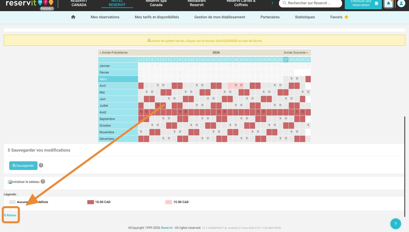Open Mes tarifs et disponibilités menu
Image resolution: width=409 pixels, height=232 pixels.
[157, 17]
